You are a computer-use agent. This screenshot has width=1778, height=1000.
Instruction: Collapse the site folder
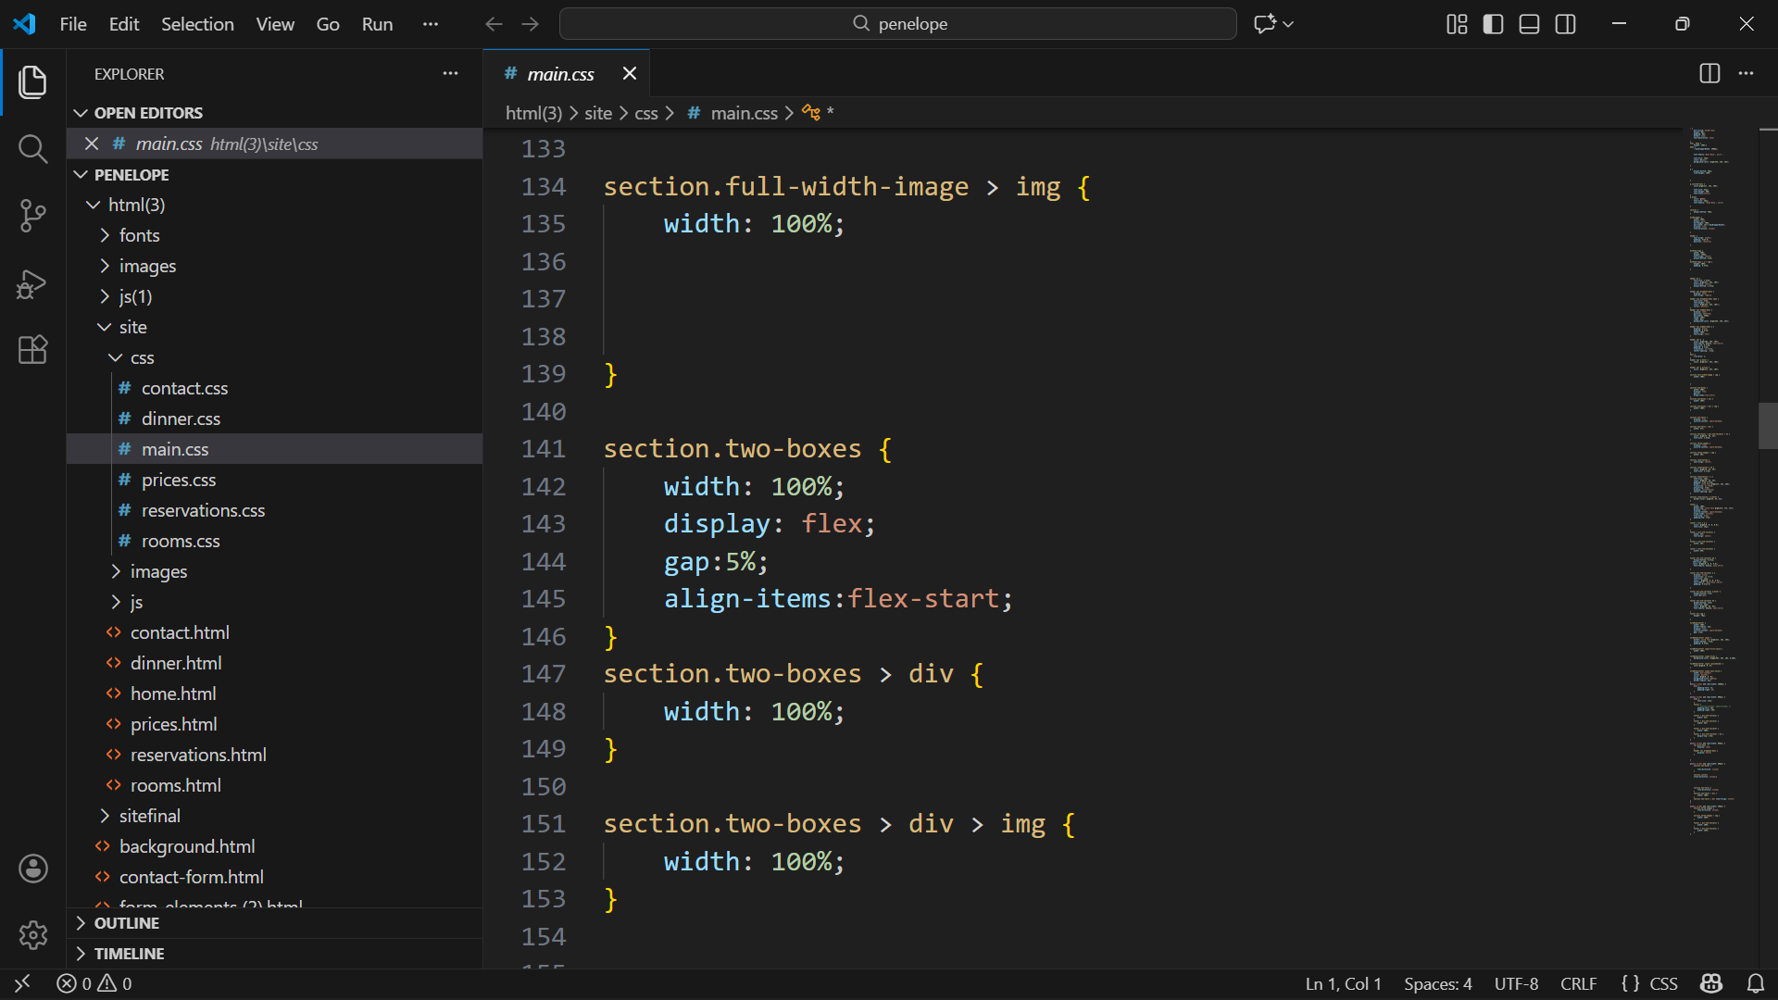pyautogui.click(x=132, y=327)
